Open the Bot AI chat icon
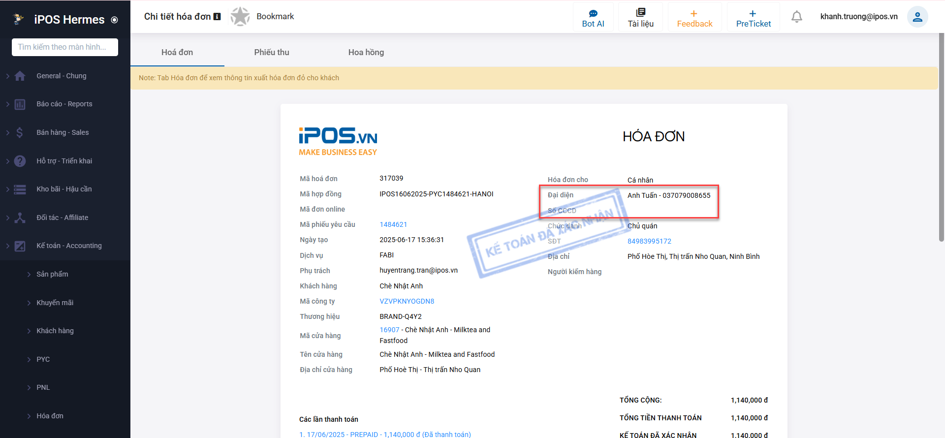The width and height of the screenshot is (945, 438). click(593, 13)
